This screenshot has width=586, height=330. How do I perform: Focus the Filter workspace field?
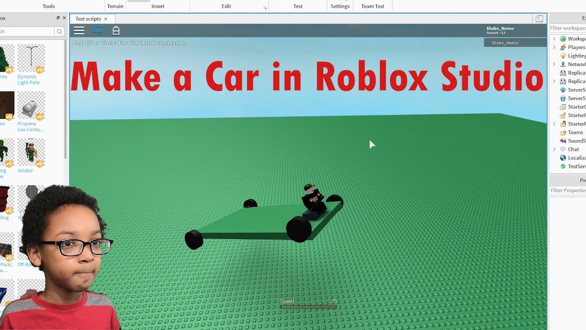click(x=568, y=28)
